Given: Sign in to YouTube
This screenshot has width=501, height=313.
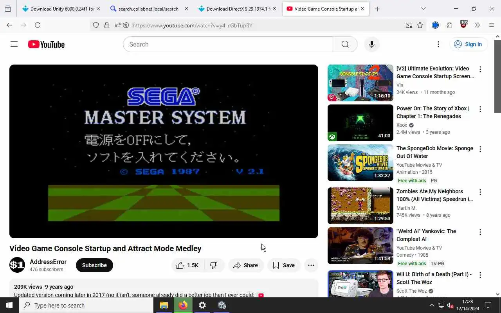Looking at the screenshot, I should click(468, 44).
